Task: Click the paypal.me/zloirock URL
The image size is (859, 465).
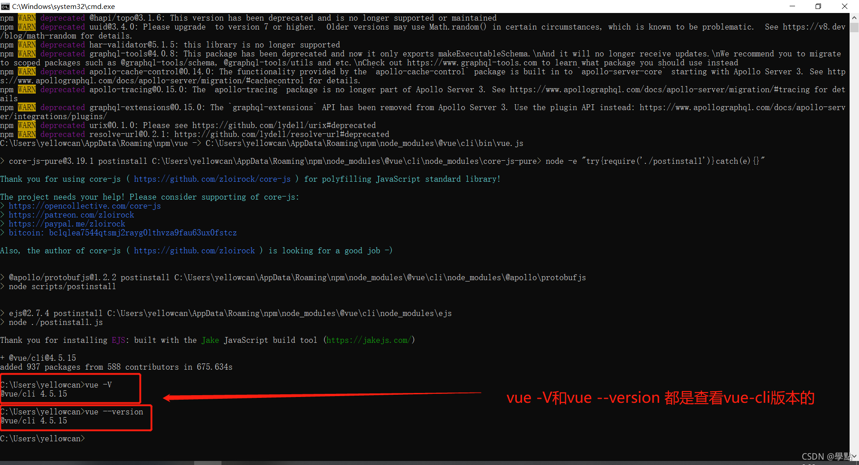Action: pos(67,224)
